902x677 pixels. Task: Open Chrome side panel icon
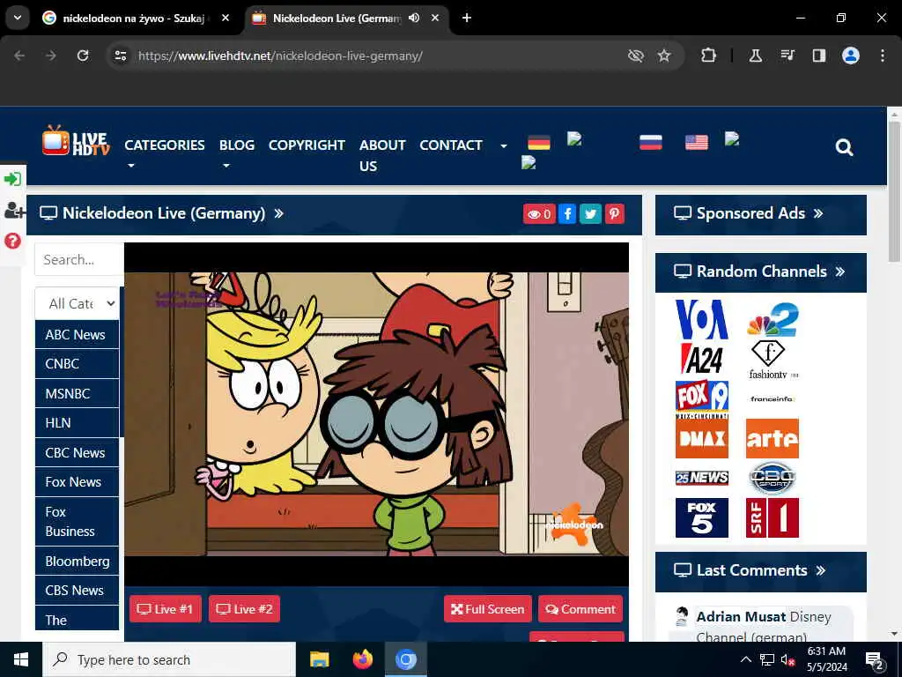pyautogui.click(x=818, y=56)
